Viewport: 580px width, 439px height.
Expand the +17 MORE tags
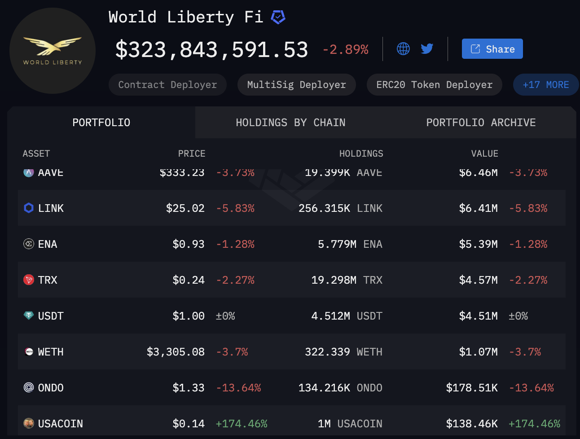pyautogui.click(x=546, y=85)
